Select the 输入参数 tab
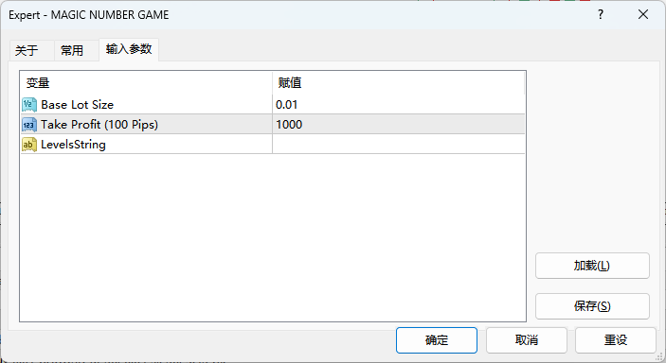 (x=129, y=49)
